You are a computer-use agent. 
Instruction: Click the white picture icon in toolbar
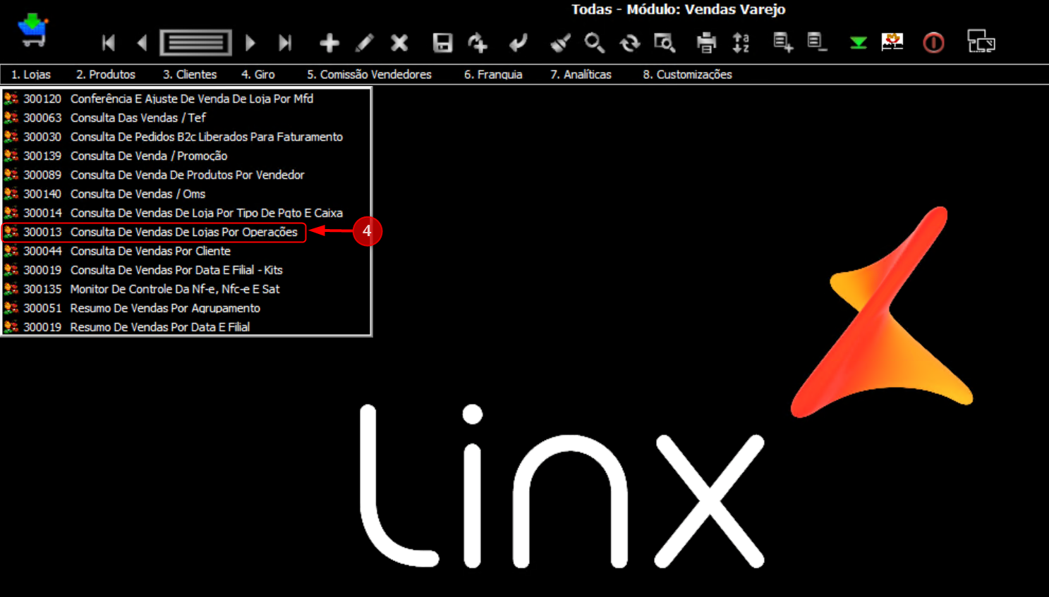coord(892,42)
